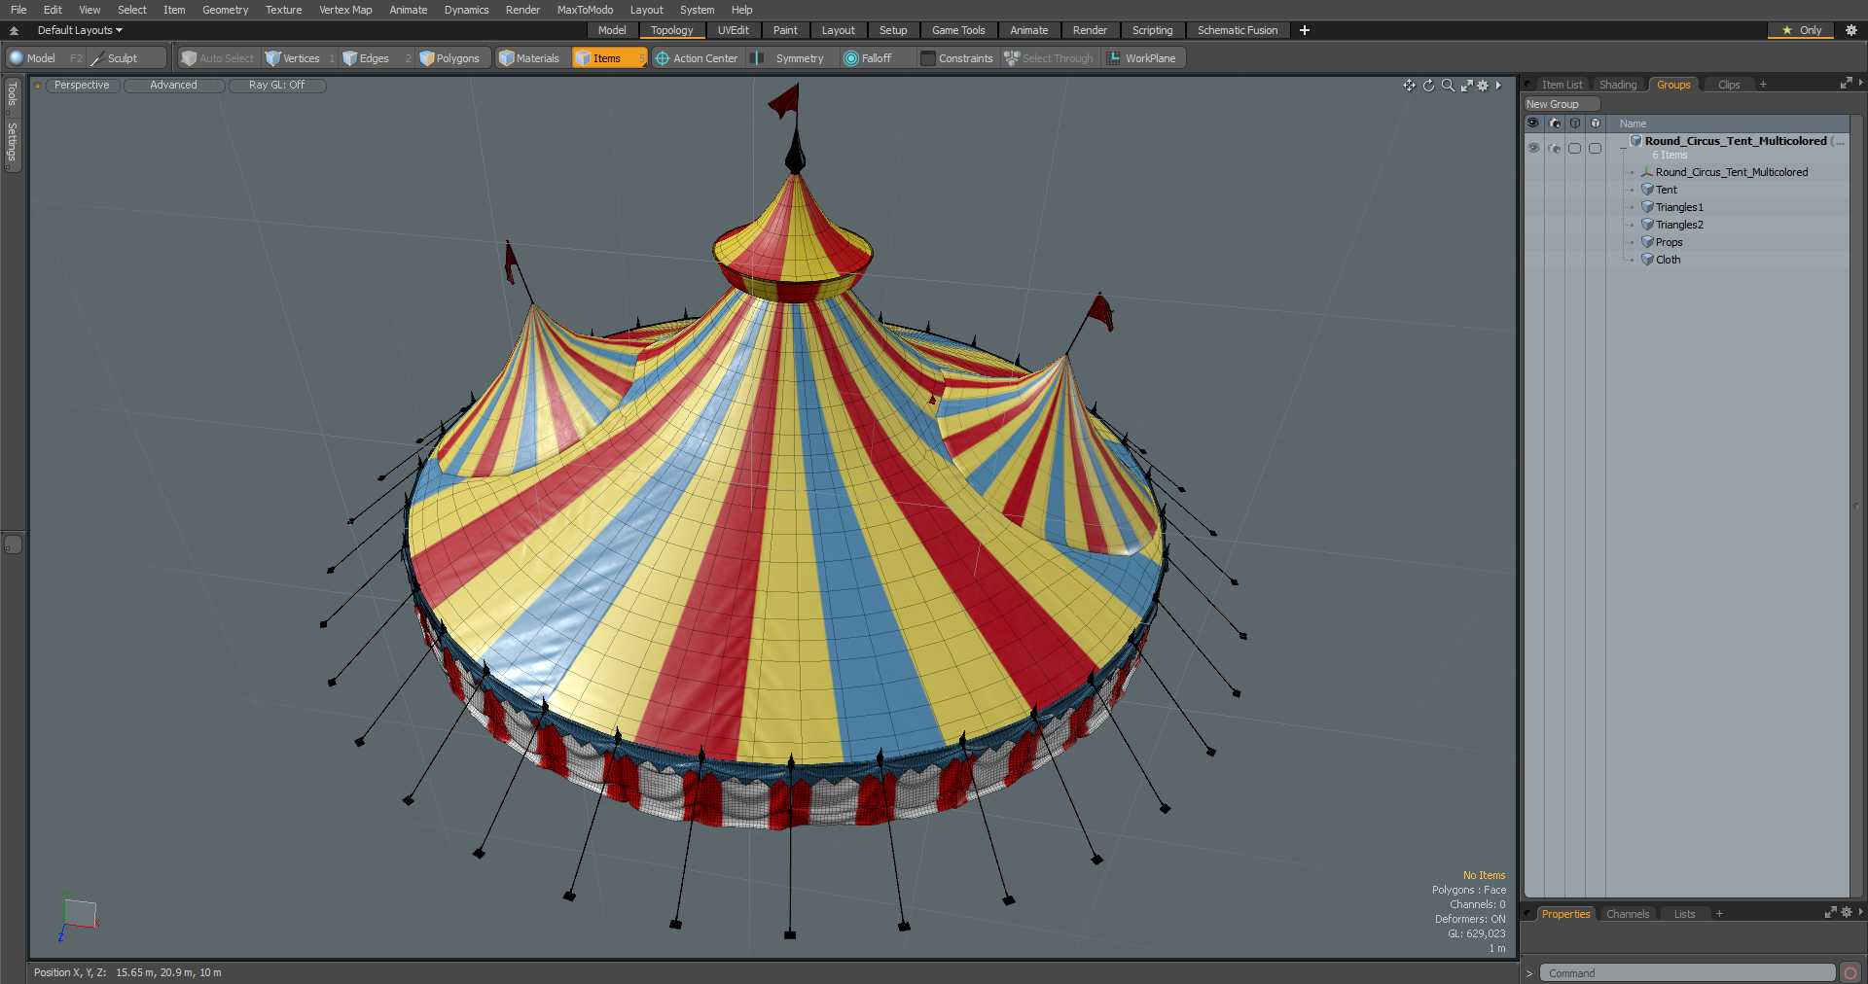This screenshot has width=1868, height=984.
Task: Add a new tab beside Clips
Action: (x=1763, y=85)
